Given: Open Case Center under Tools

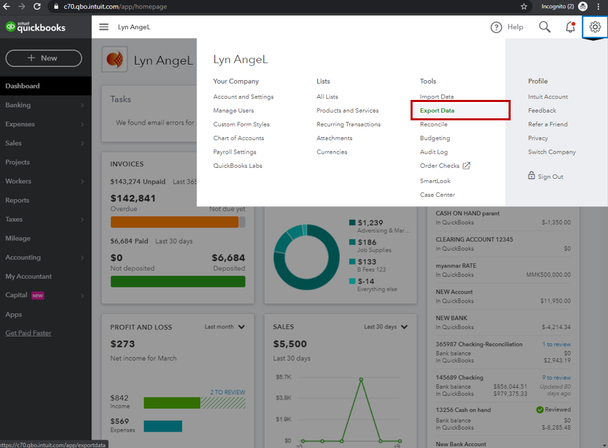Looking at the screenshot, I should tap(437, 194).
